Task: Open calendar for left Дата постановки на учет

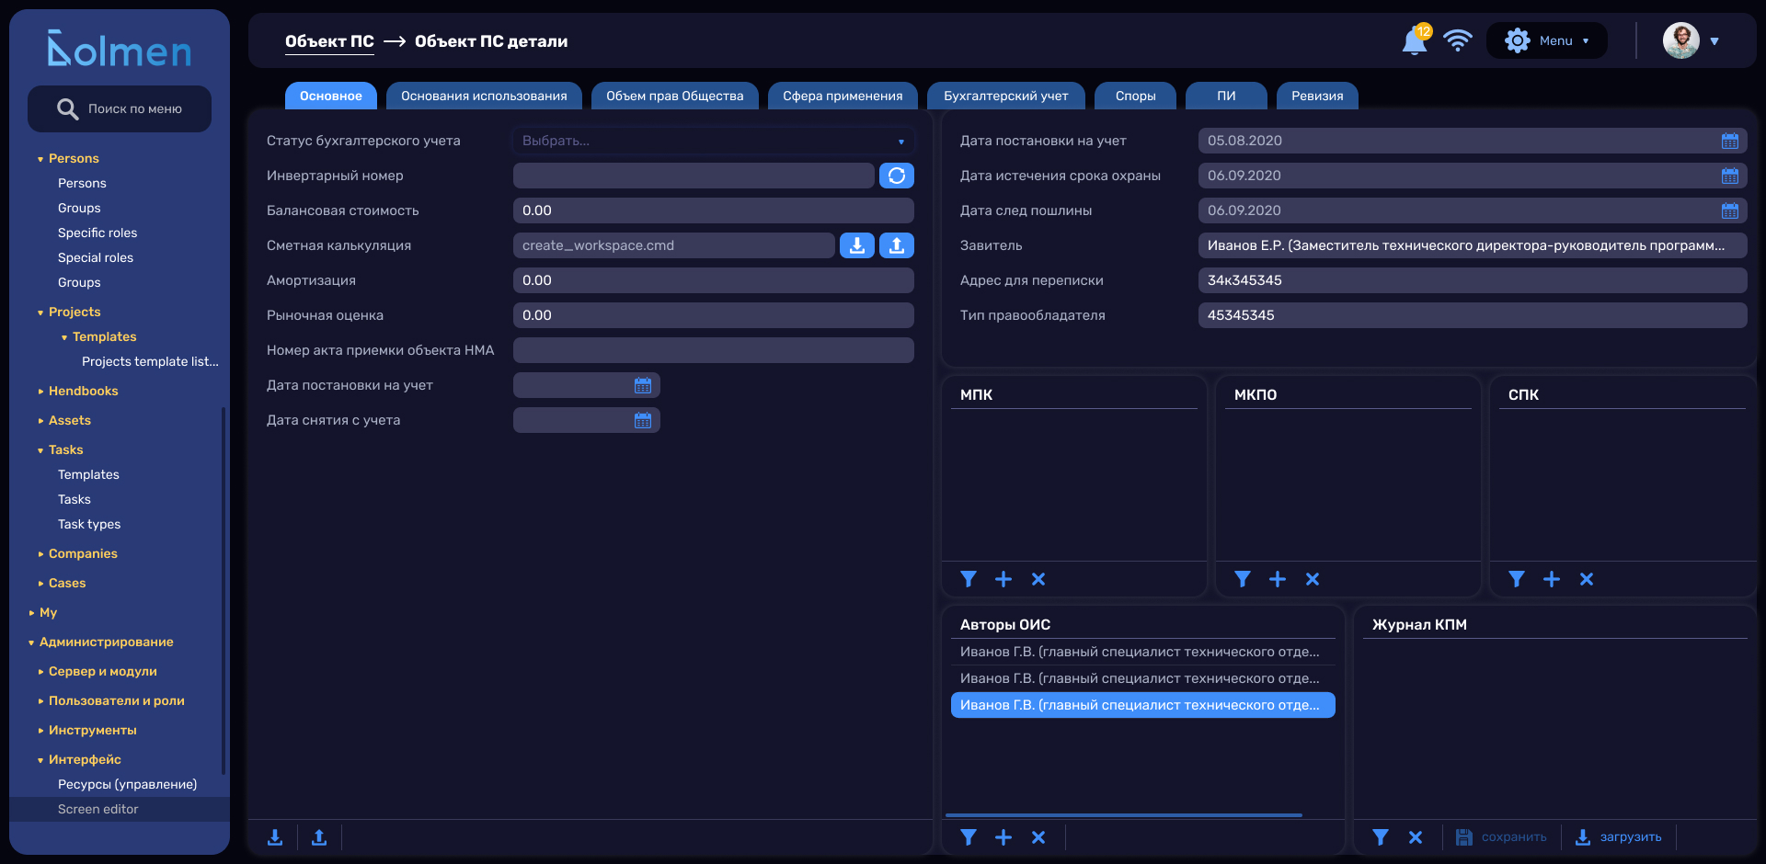Action: (x=643, y=385)
